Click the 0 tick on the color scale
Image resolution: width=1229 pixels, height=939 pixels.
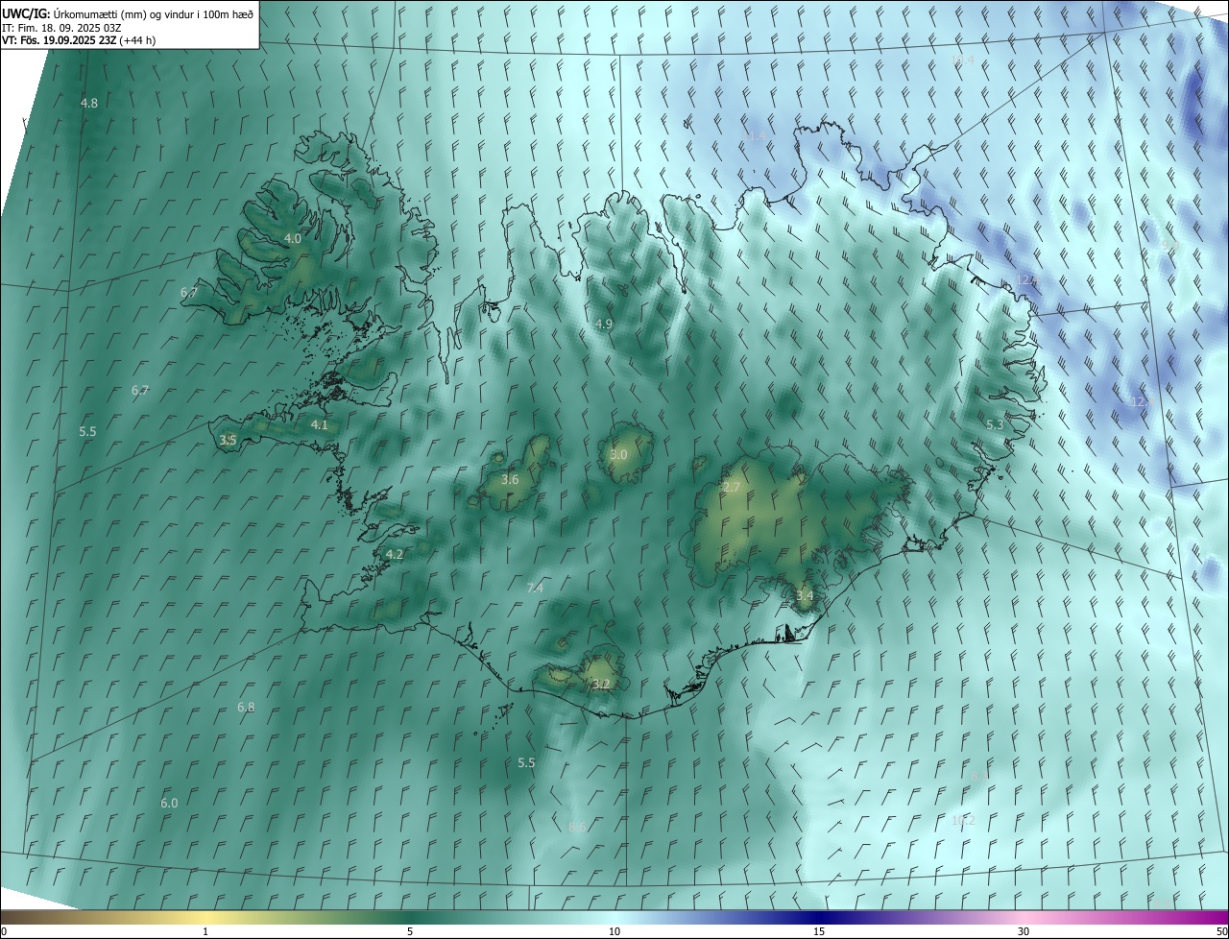pos(4,931)
